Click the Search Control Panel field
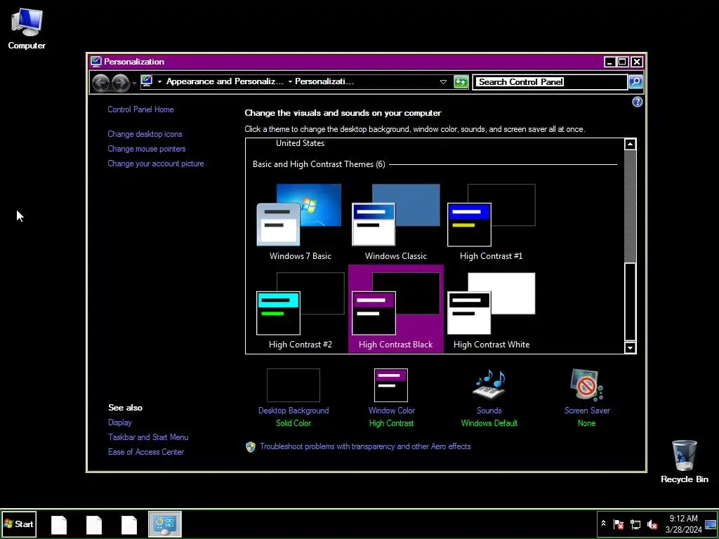This screenshot has width=719, height=539. tap(549, 82)
